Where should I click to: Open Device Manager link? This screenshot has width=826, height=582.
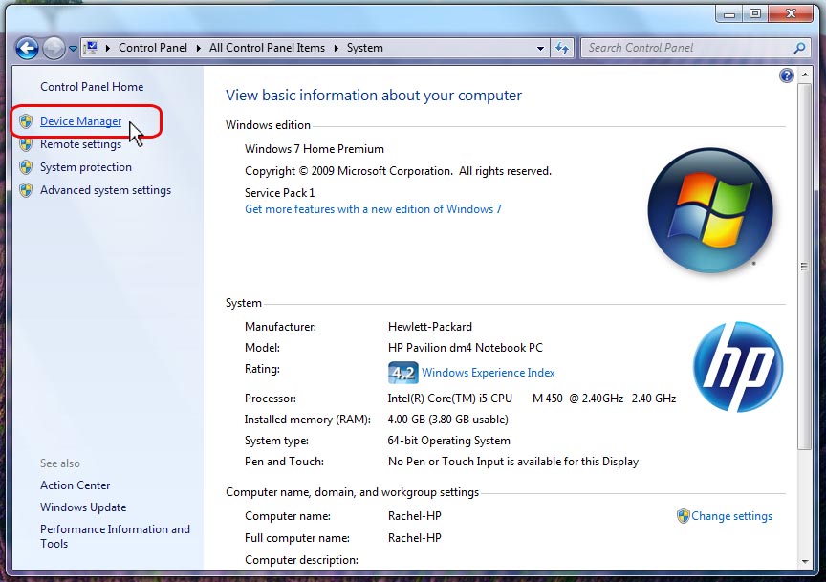pyautogui.click(x=80, y=121)
